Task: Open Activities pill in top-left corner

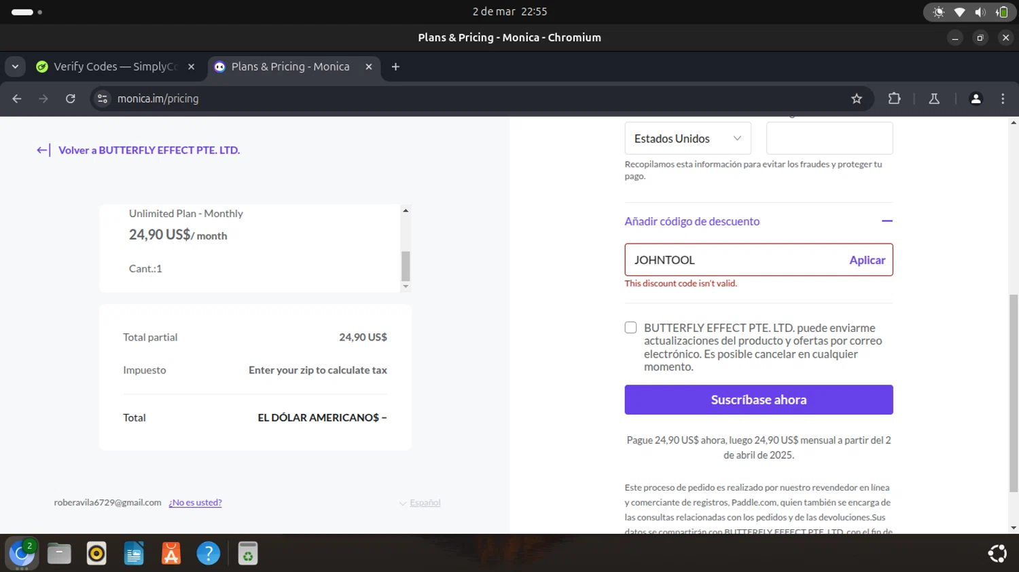Action: point(26,12)
